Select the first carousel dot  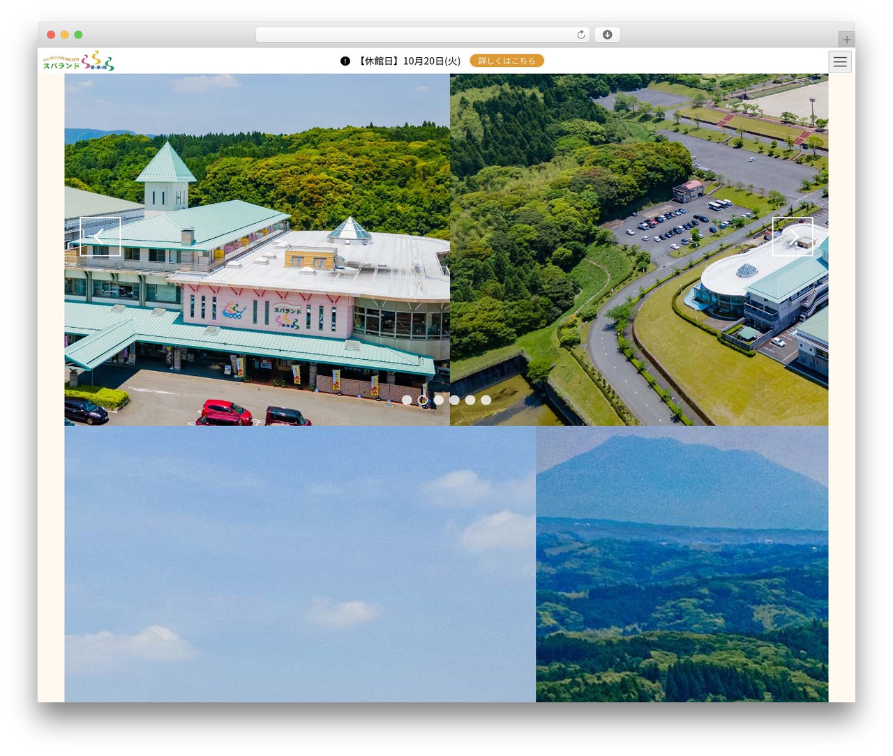(x=407, y=400)
